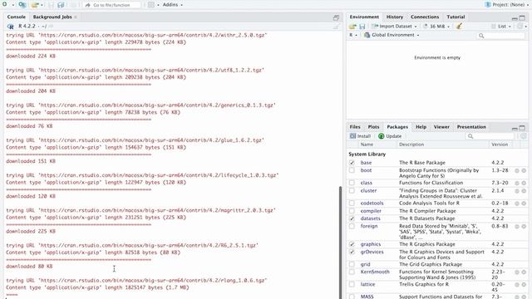Click the Project icon at the top right
The image size is (532, 299).
point(488,5)
